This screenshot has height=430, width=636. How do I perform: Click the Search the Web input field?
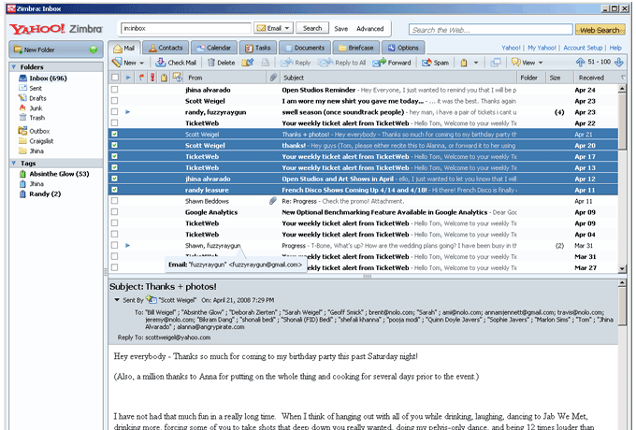(490, 30)
